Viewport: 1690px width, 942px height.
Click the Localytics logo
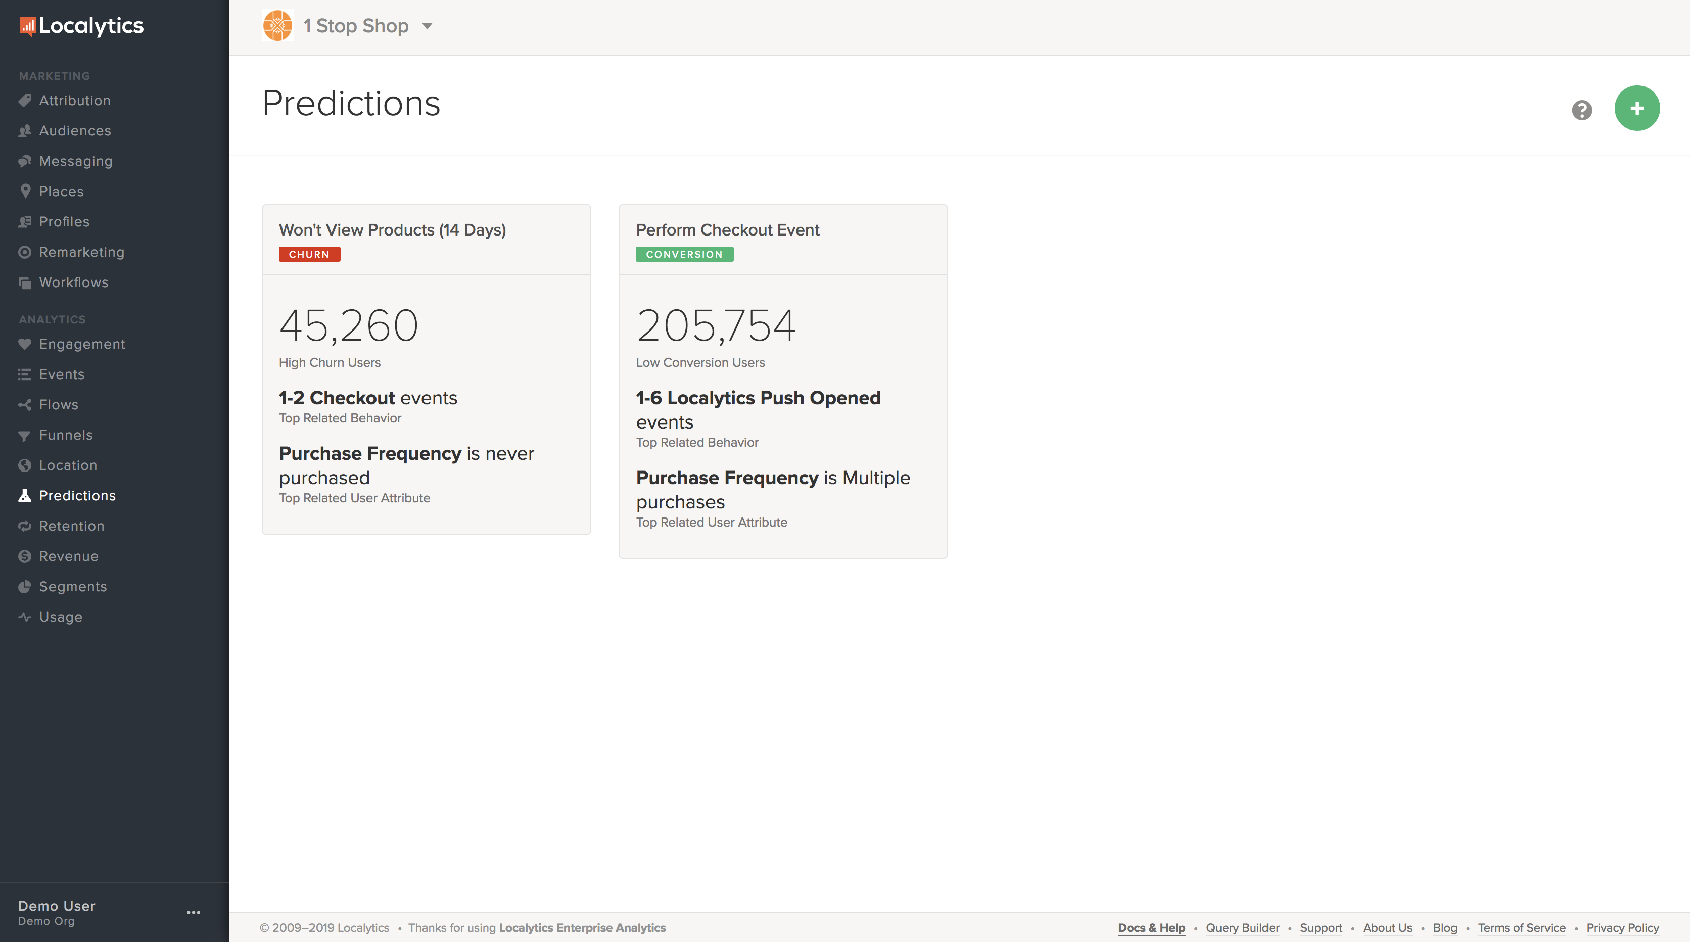click(82, 26)
